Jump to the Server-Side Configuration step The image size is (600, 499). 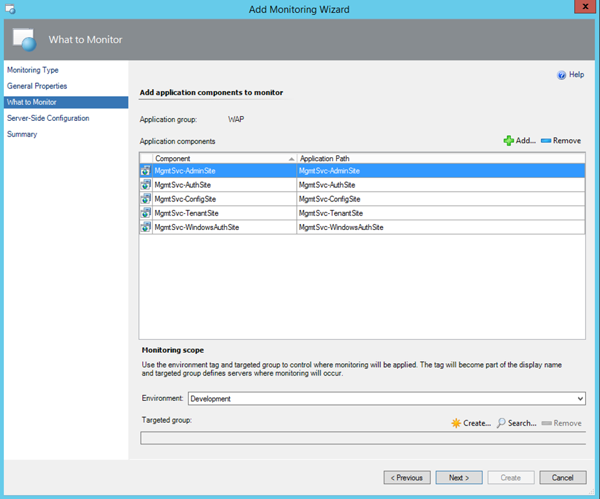[48, 118]
